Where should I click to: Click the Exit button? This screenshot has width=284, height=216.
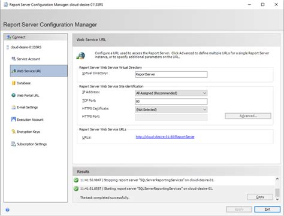pyautogui.click(x=267, y=209)
